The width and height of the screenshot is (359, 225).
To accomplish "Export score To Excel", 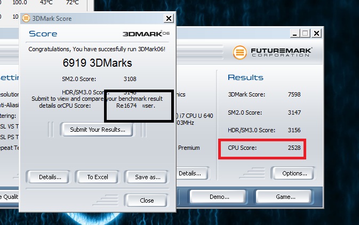I will (x=97, y=177).
